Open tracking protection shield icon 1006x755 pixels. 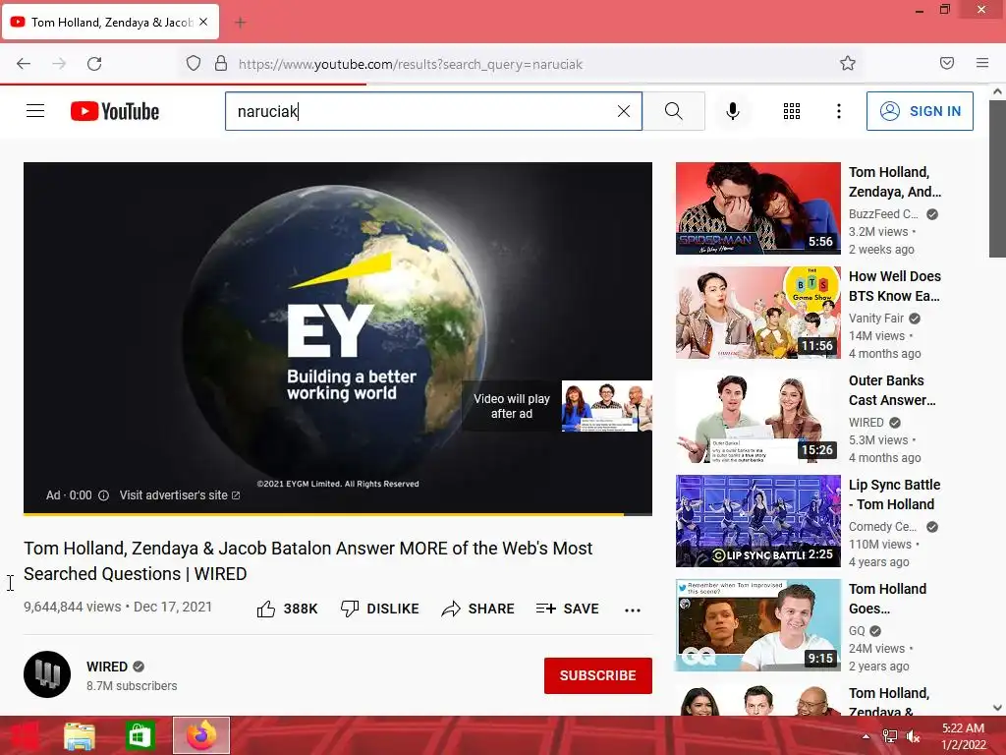194,64
